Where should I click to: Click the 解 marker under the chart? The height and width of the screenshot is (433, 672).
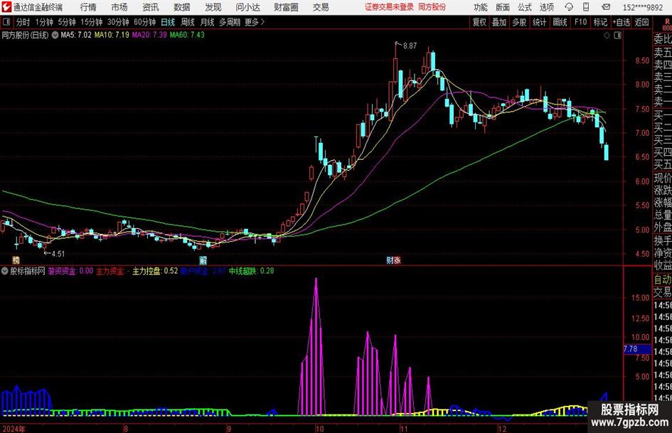tap(203, 260)
